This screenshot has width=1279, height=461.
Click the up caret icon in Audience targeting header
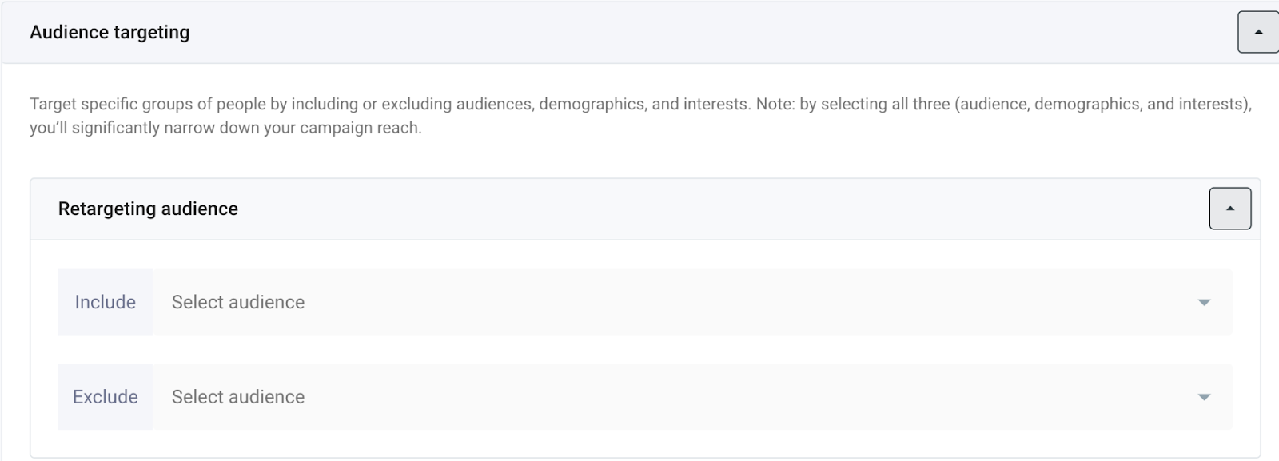[x=1259, y=32]
